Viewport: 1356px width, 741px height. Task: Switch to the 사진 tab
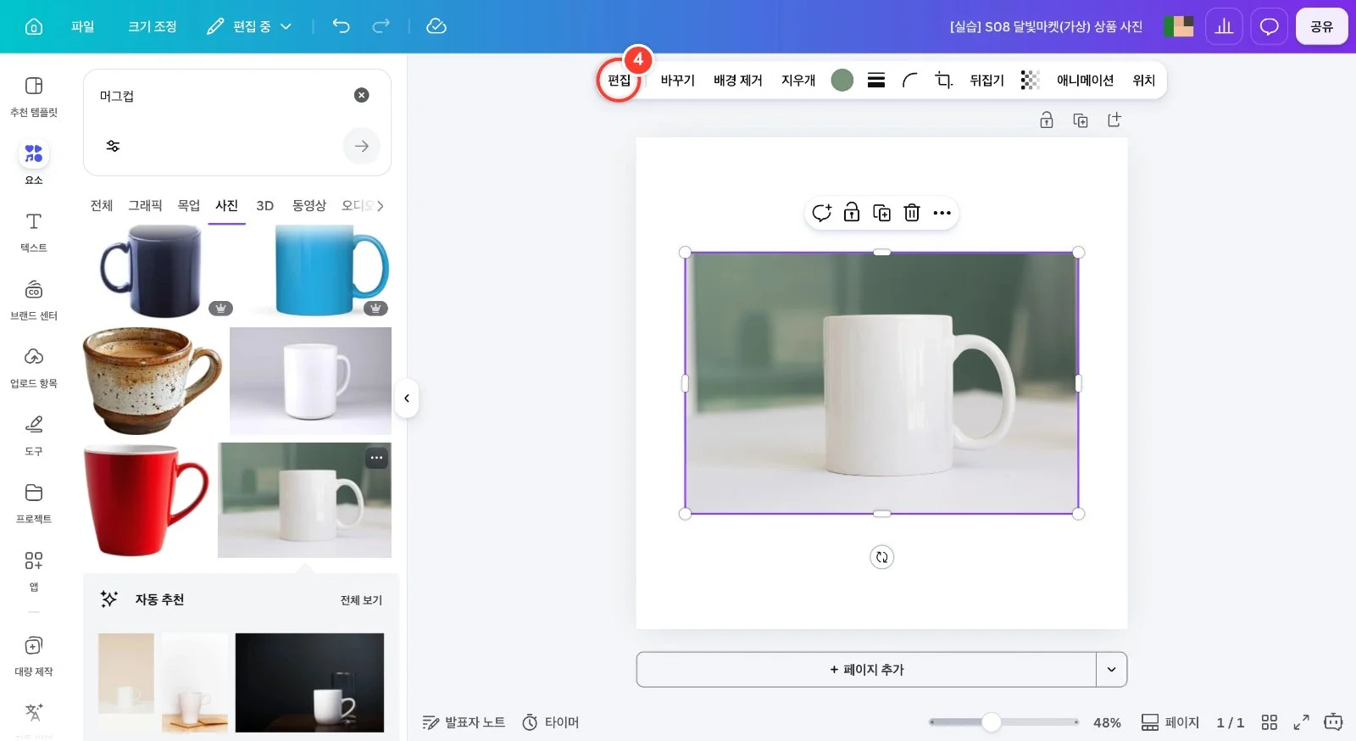227,205
